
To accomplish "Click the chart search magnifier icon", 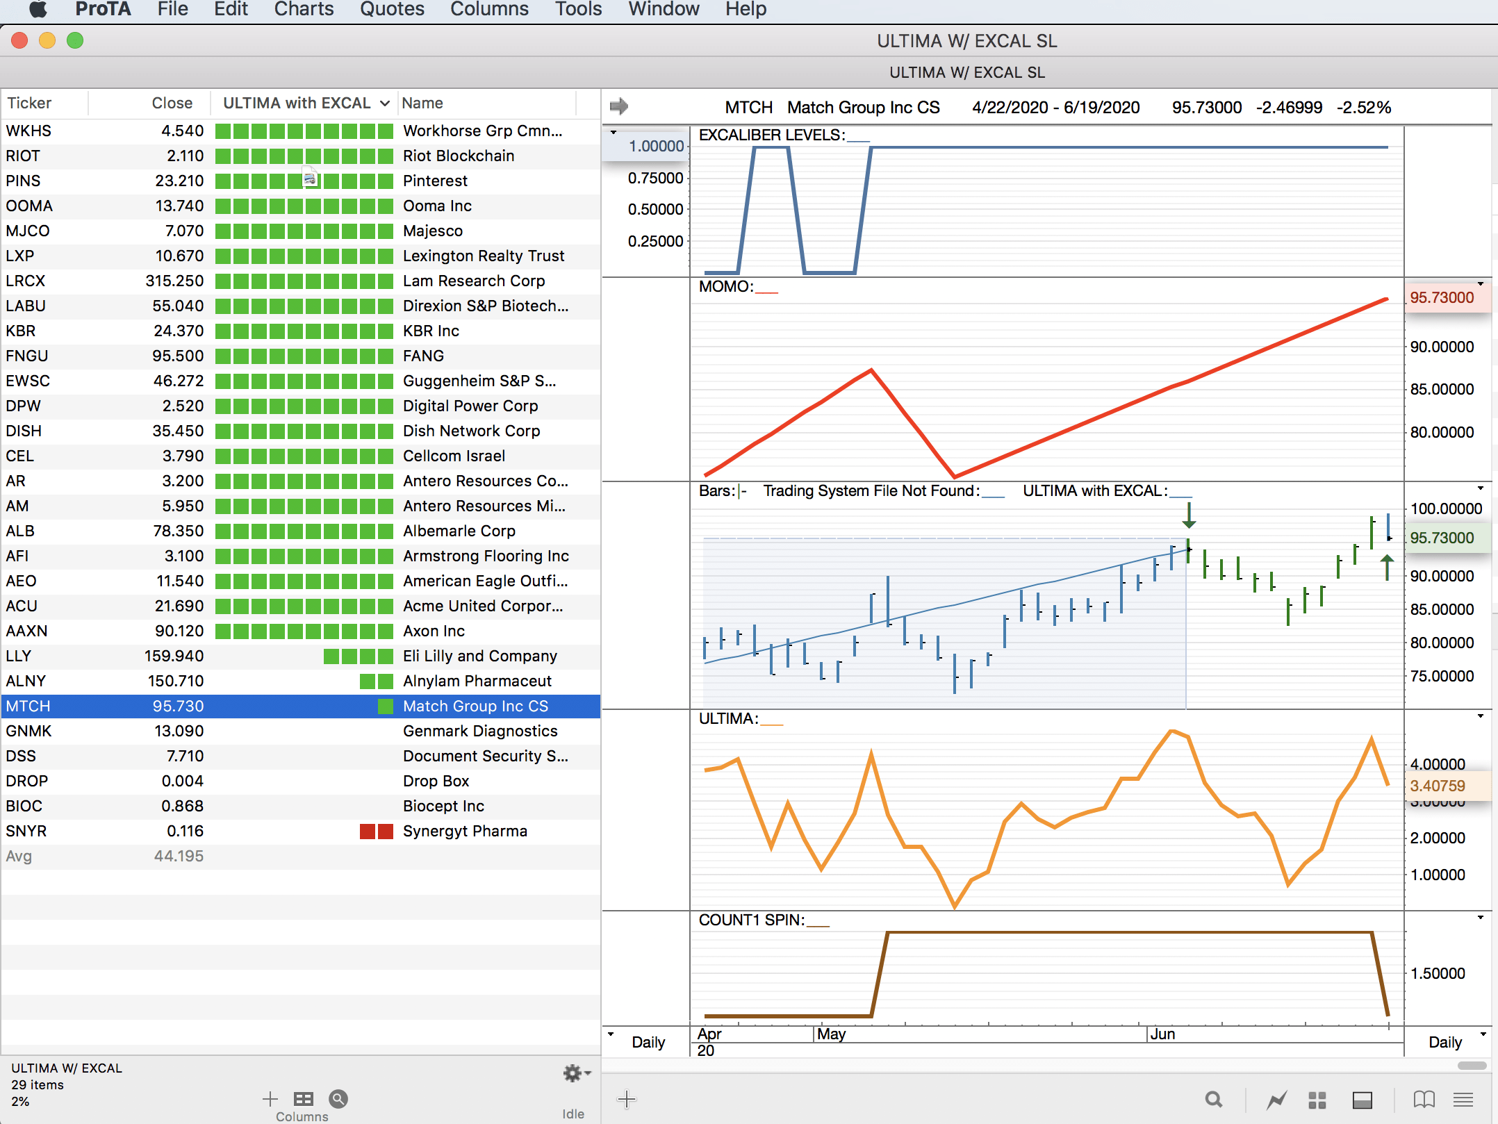I will tap(1213, 1100).
